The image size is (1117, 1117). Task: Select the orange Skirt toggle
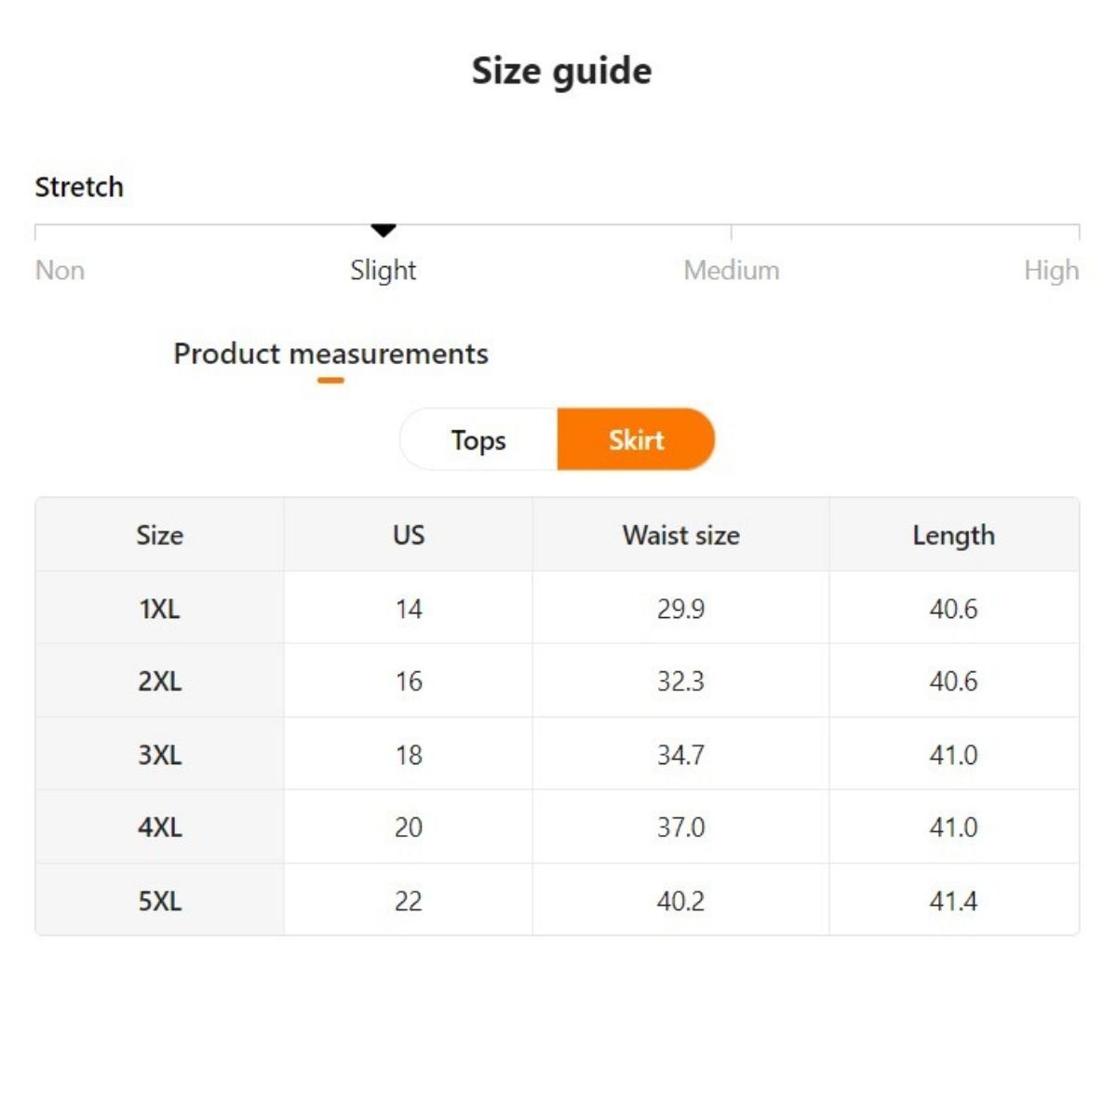tap(636, 439)
